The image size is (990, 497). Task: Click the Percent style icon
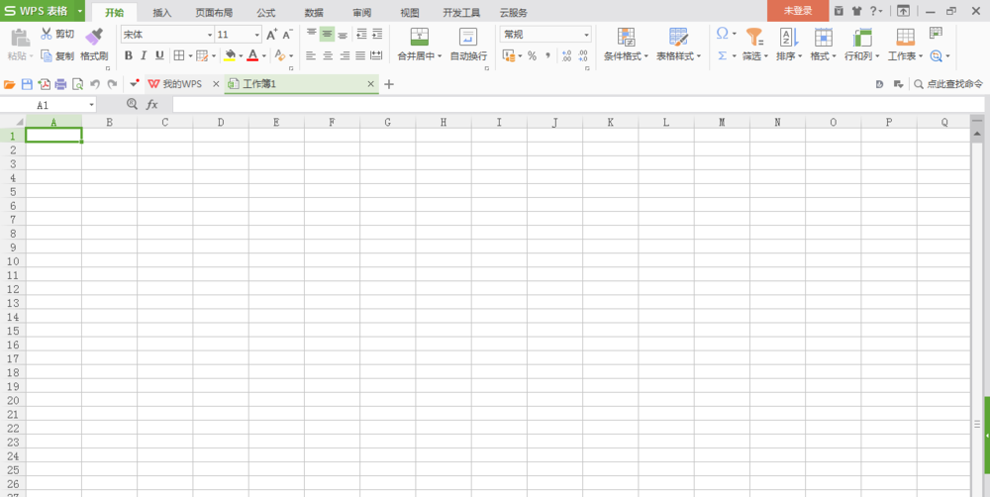point(532,55)
